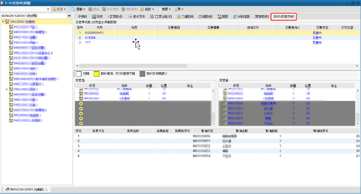Image resolution: width=361 pixels, height=194 pixels.
Task: Select change order BG20000495 row
Action: pyautogui.click(x=94, y=32)
